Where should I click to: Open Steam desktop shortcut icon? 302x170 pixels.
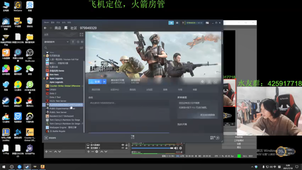point(6,102)
